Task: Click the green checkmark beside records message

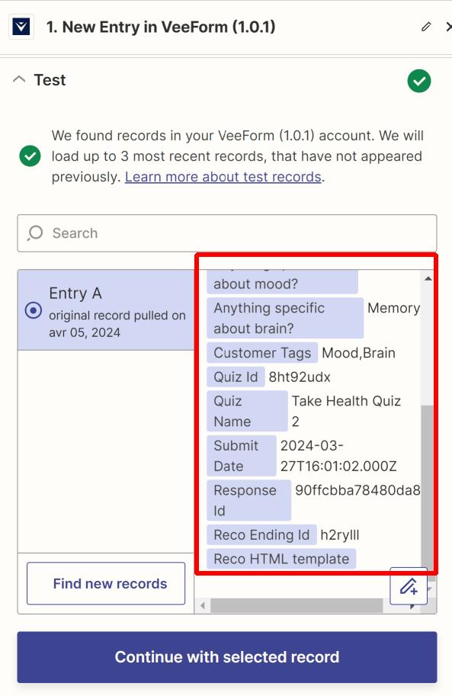Action: 30,156
